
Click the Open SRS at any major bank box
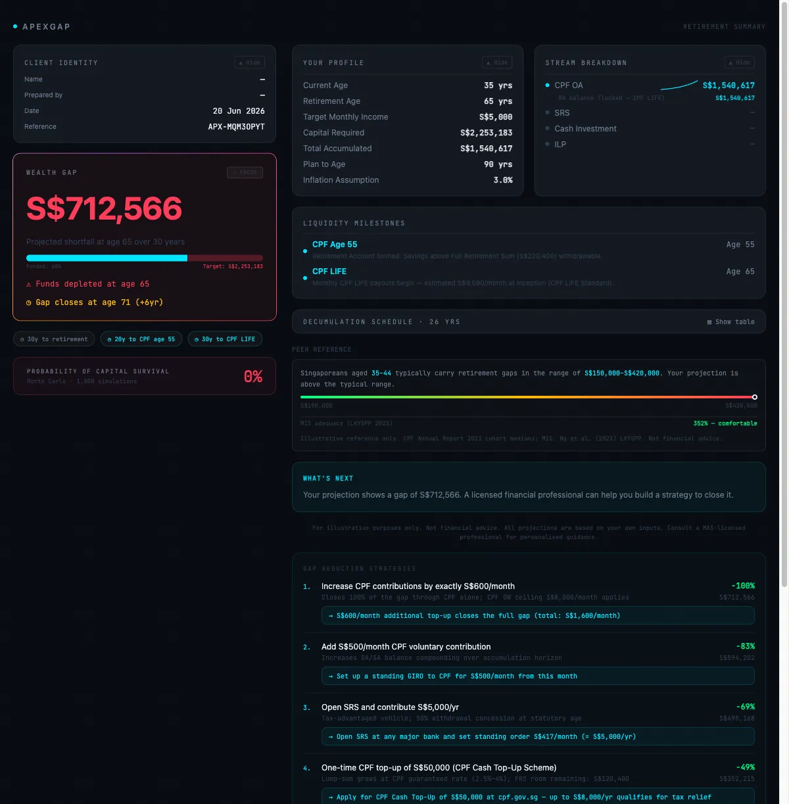tap(538, 737)
